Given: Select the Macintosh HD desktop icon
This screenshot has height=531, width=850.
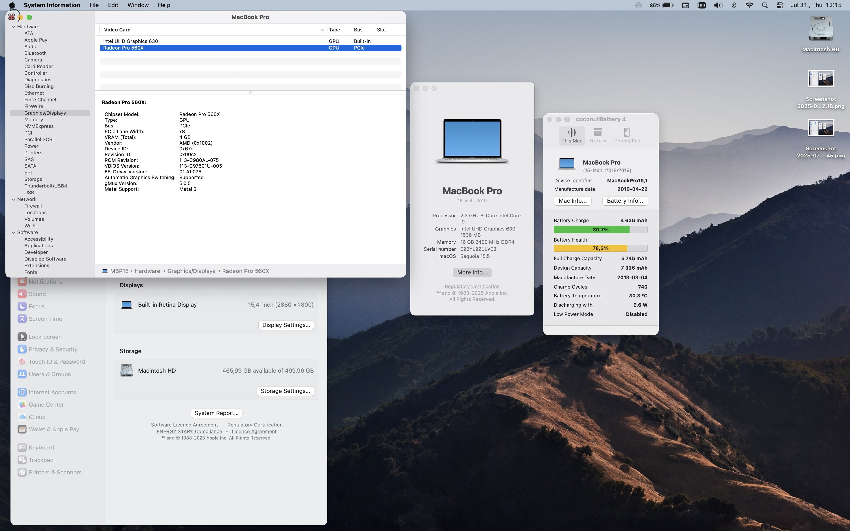Looking at the screenshot, I should [821, 34].
